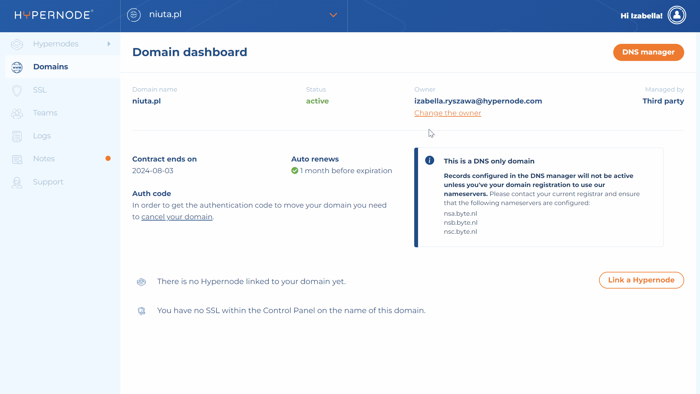Click the Hypernode logo in the header
700x394 pixels.
click(x=54, y=15)
